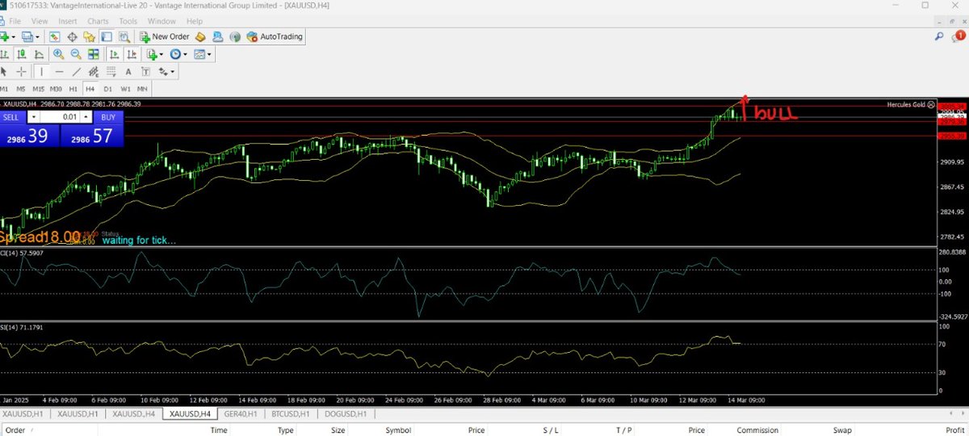
Task: Open the arrows objects dropdown
Action: tap(167, 72)
